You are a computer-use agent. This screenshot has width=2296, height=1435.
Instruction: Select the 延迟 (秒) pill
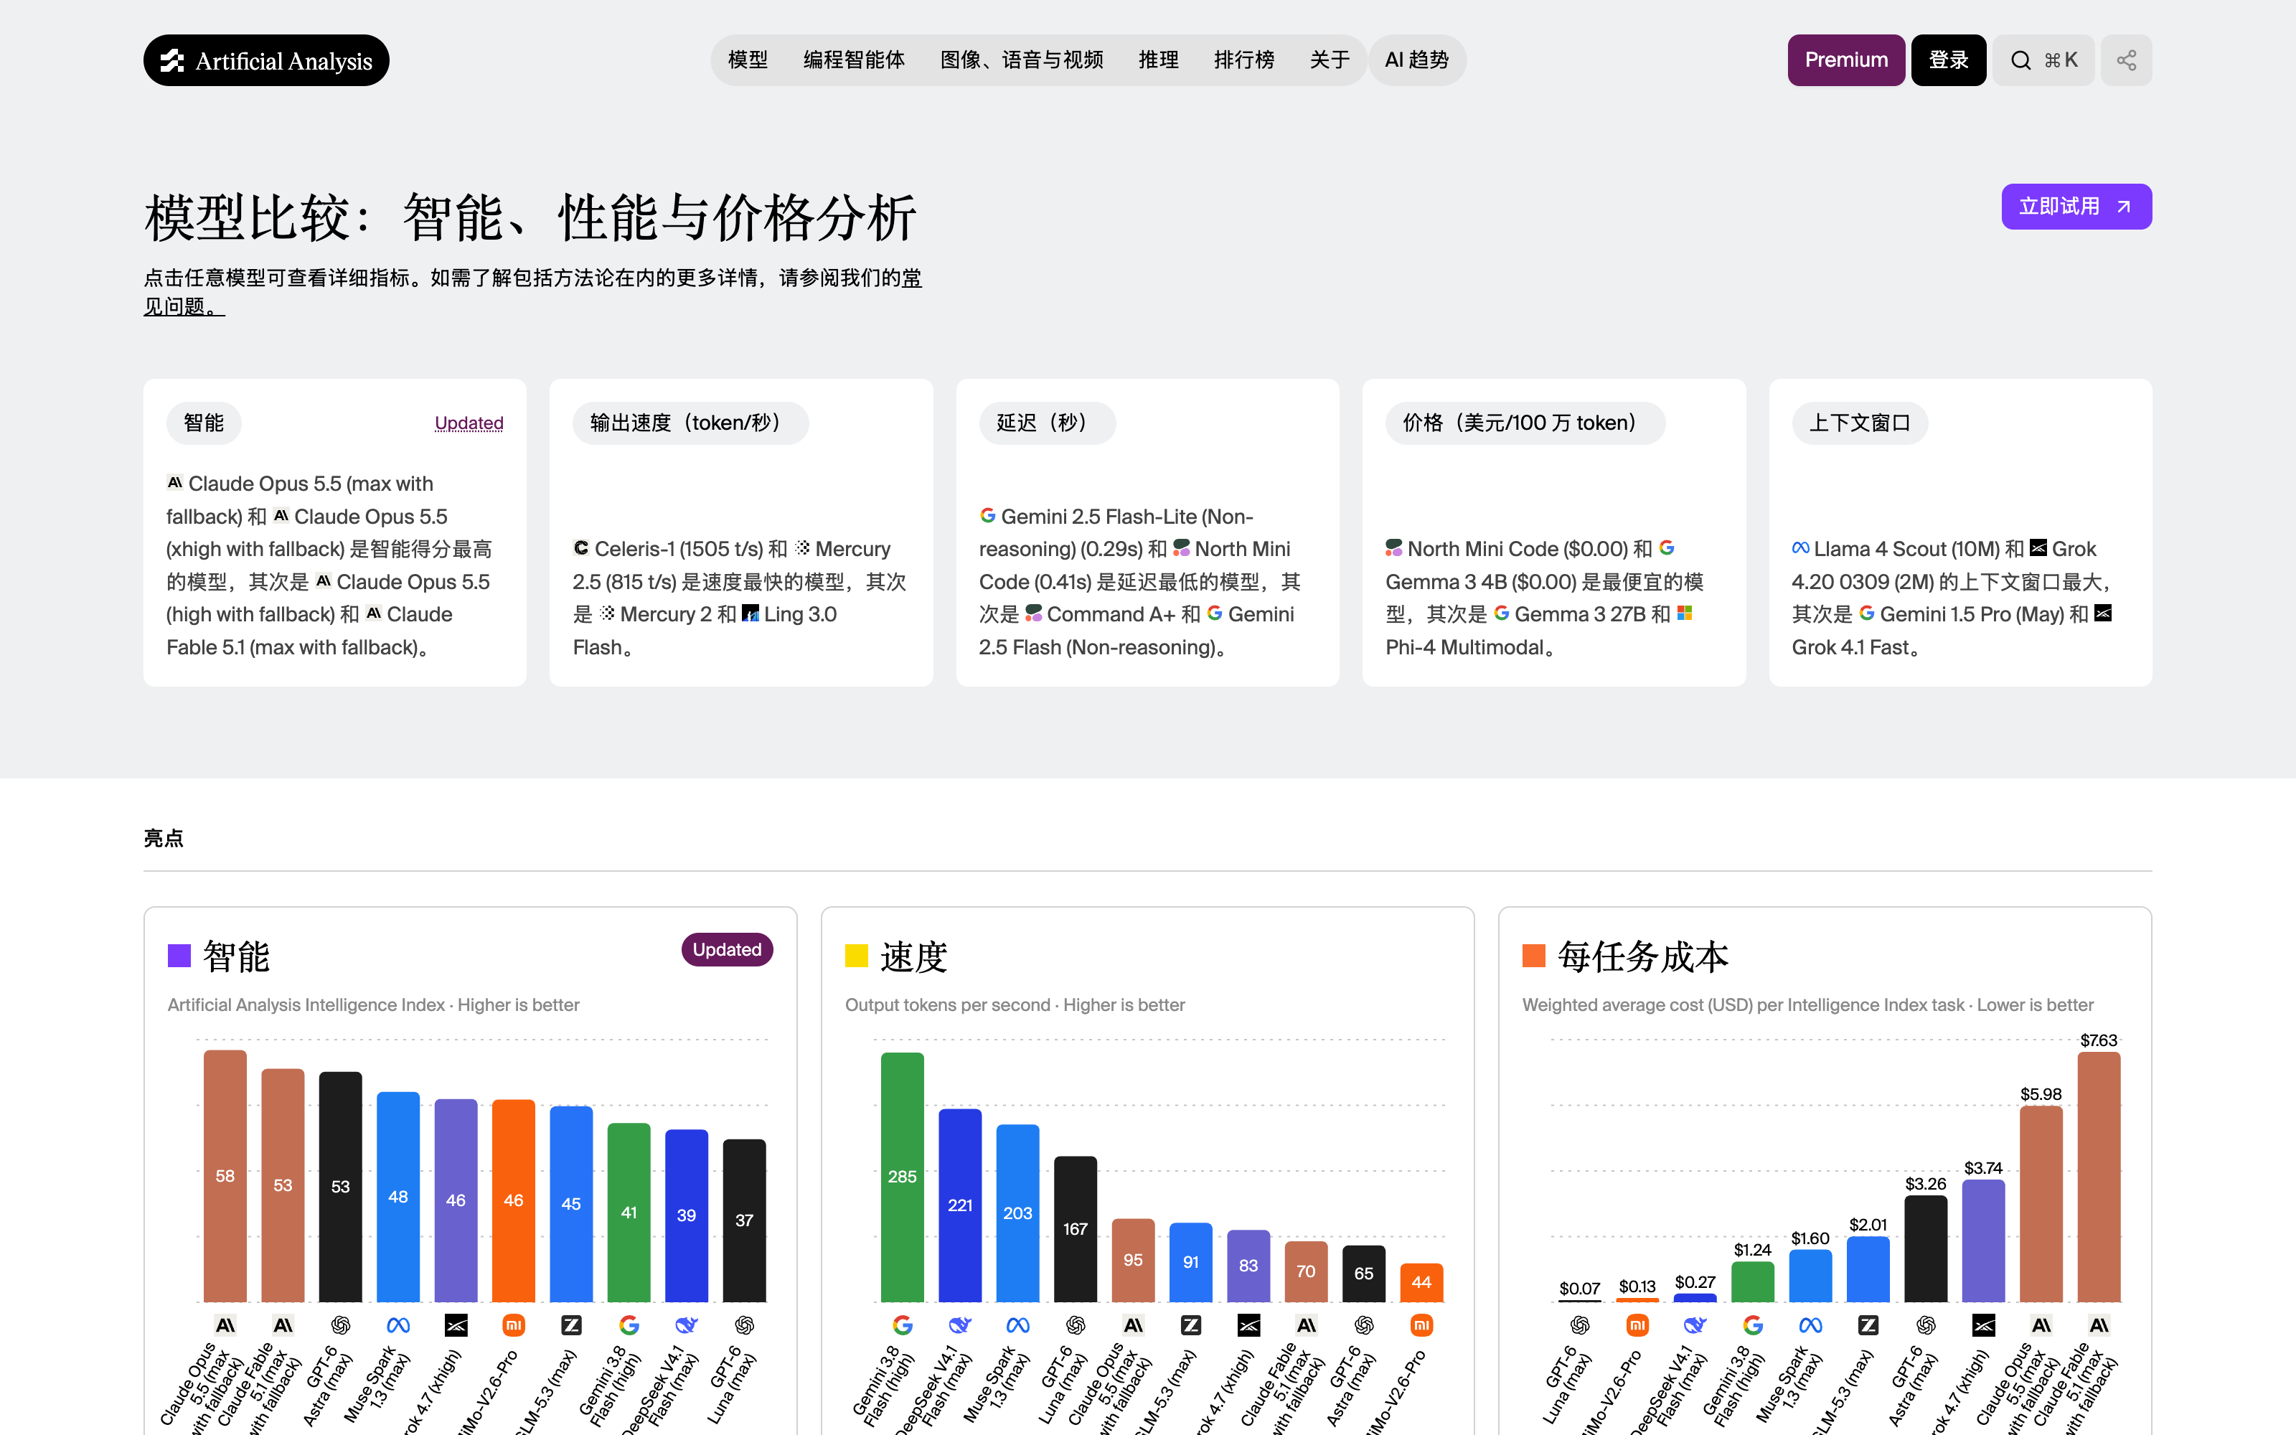click(1047, 423)
